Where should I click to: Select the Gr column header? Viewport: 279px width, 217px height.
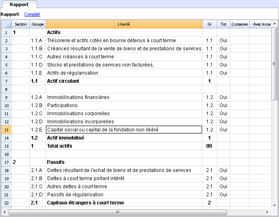[x=209, y=24]
